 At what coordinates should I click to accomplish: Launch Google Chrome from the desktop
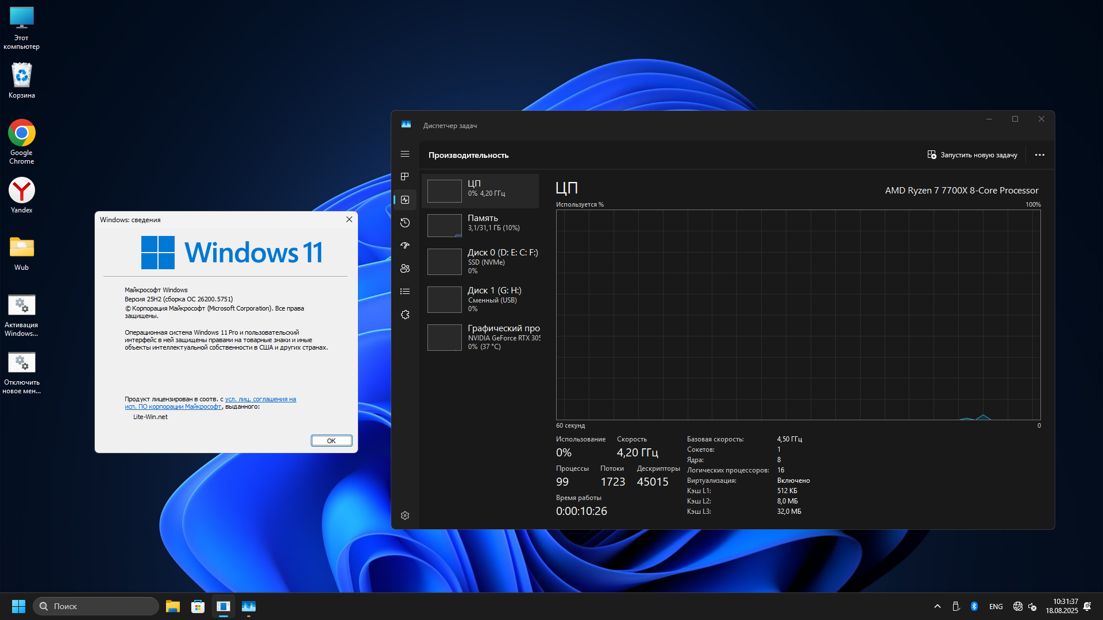click(21, 134)
